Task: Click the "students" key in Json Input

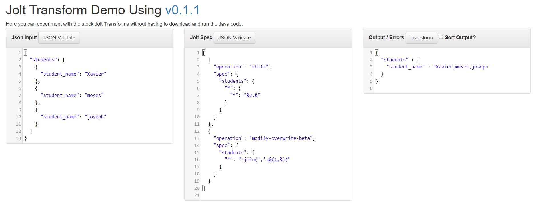Action: 43,60
